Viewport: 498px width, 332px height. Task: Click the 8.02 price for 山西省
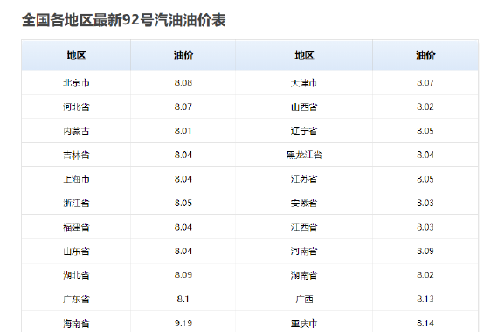pyautogui.click(x=425, y=107)
